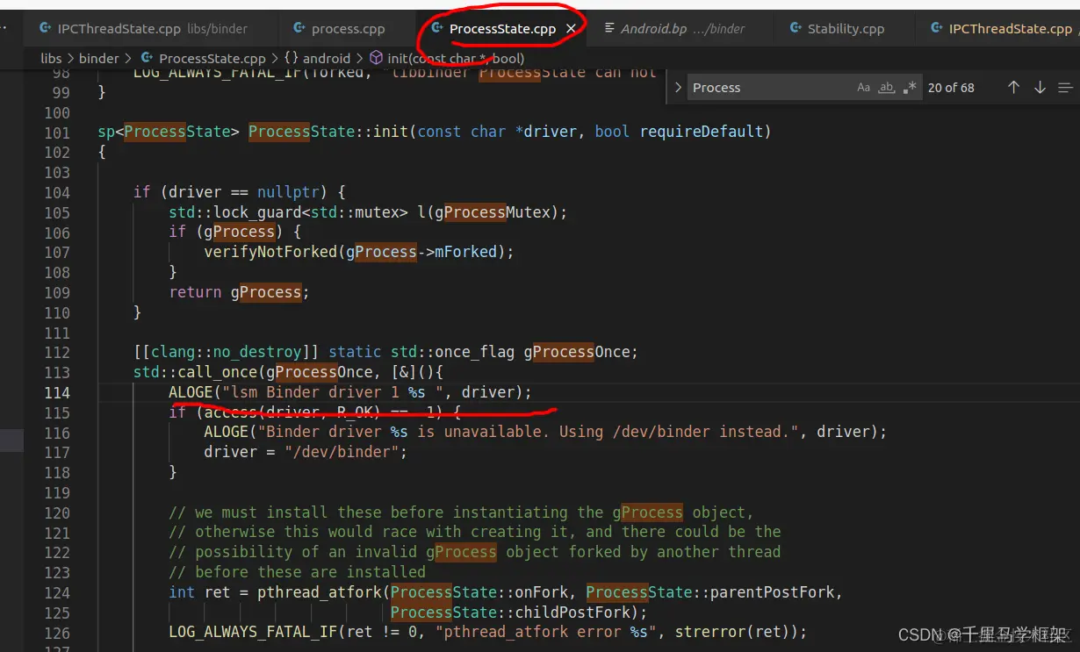Toggle Find in Selection icon
Viewport: 1080px width, 652px height.
click(1065, 88)
